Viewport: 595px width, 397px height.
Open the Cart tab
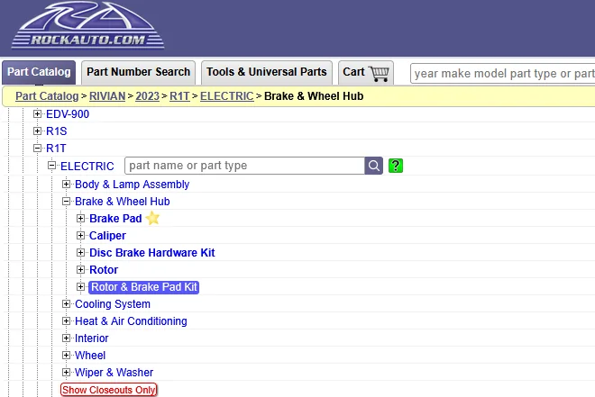coord(366,72)
